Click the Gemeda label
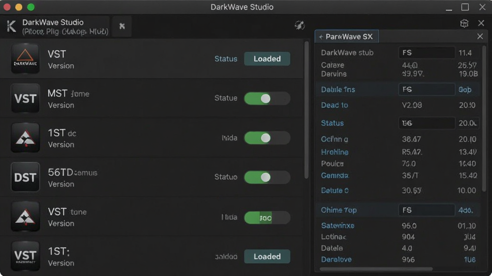The height and width of the screenshot is (276, 492). (x=335, y=175)
